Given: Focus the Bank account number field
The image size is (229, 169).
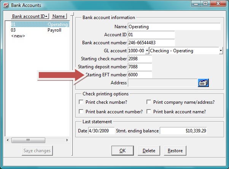Looking at the screenshot, I should click(151, 43).
